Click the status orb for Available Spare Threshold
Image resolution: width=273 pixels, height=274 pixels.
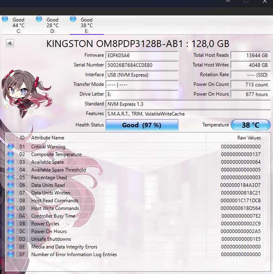pos(11,169)
